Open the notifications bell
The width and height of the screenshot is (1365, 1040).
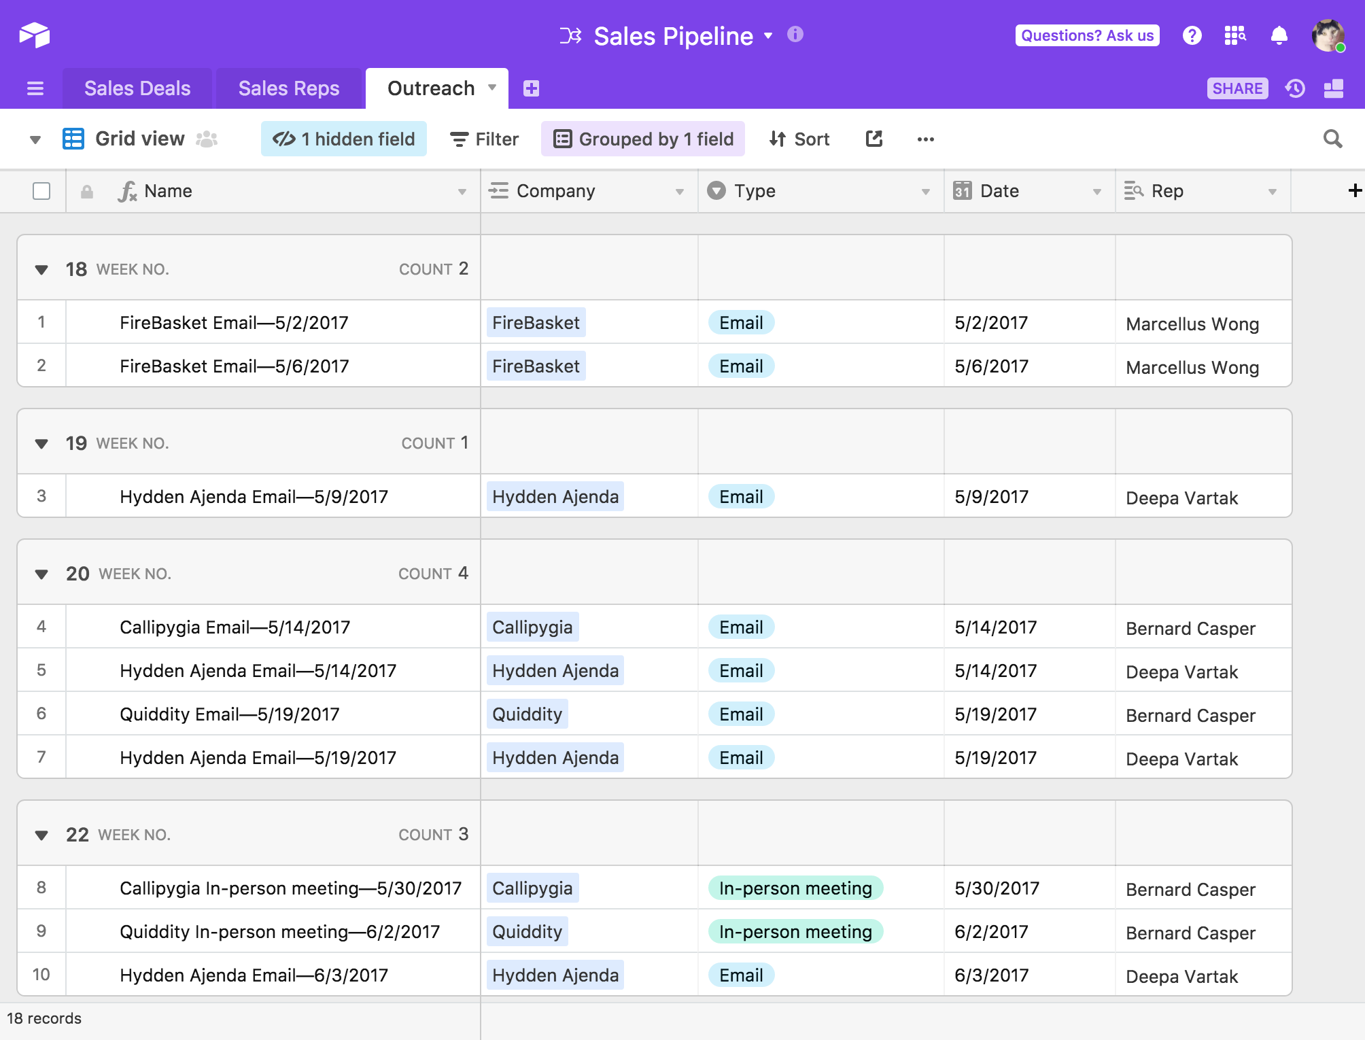[x=1279, y=35]
